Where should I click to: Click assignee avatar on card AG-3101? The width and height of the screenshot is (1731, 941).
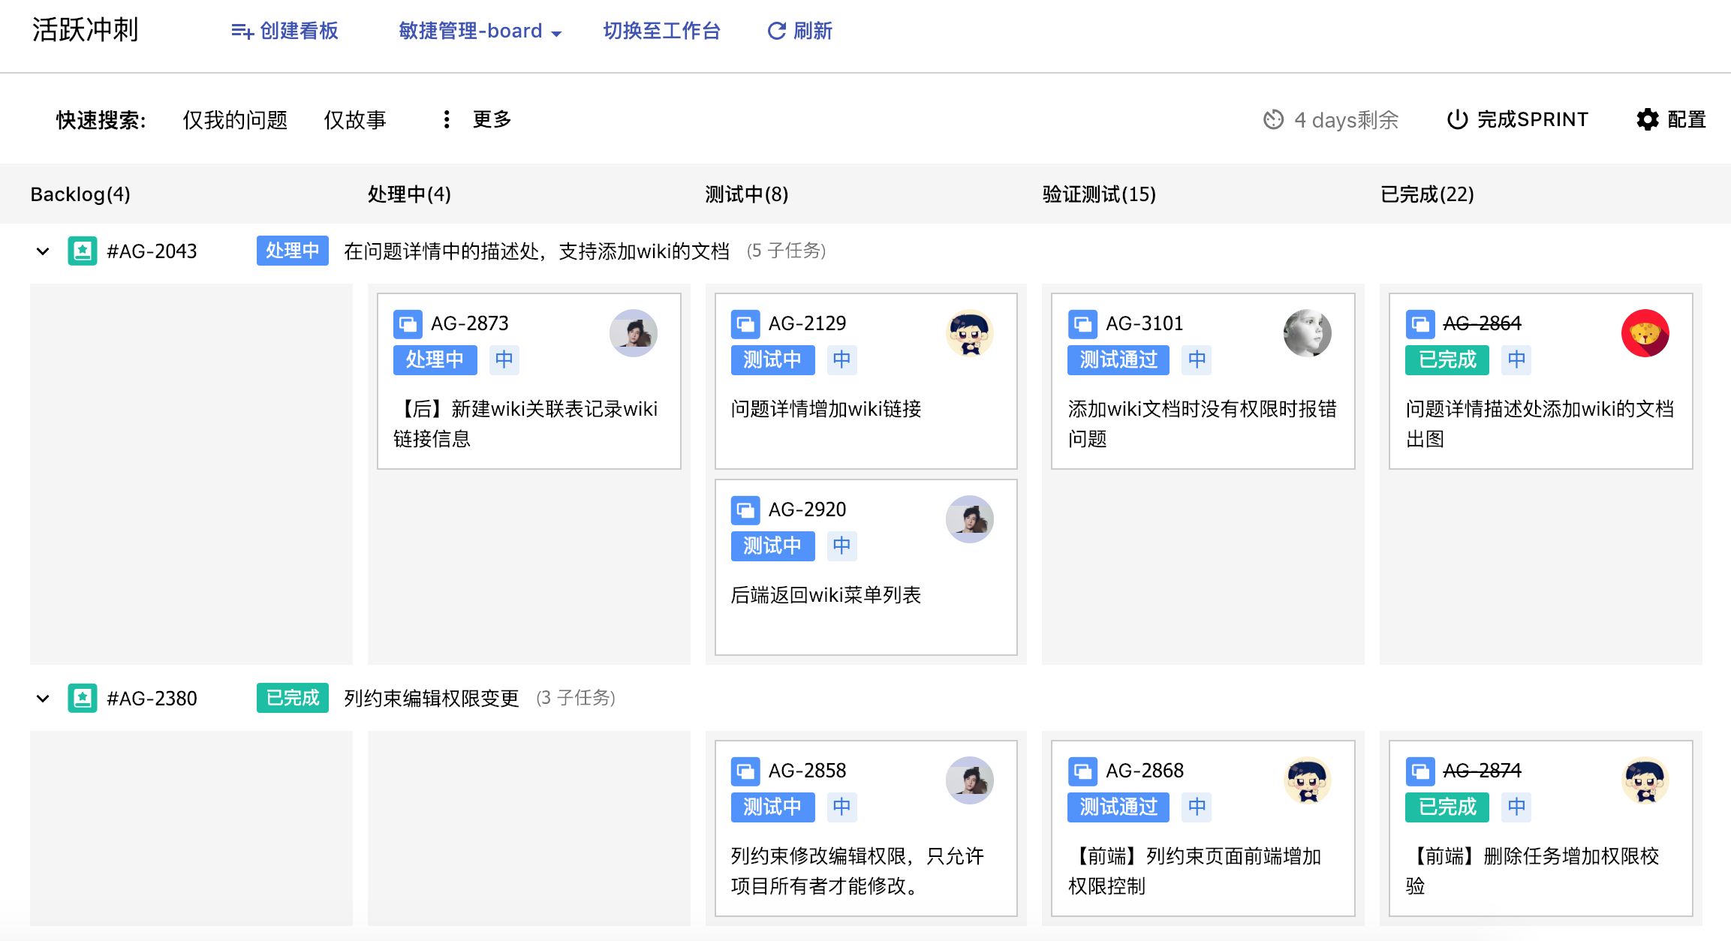click(1307, 333)
